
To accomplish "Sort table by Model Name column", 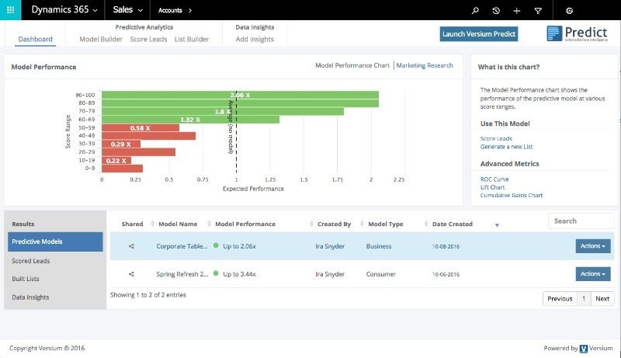I will pos(178,224).
